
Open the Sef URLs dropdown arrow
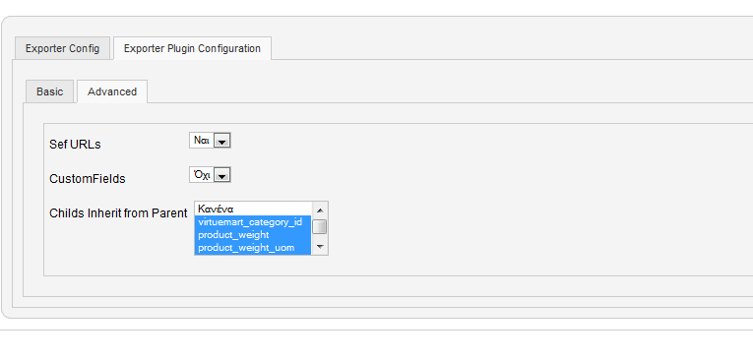coord(221,141)
